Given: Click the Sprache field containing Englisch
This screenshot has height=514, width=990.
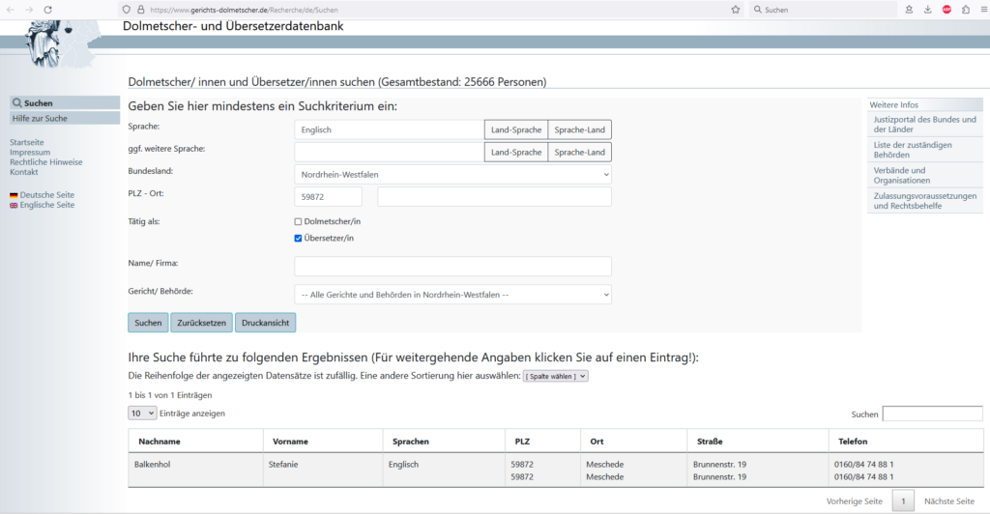Looking at the screenshot, I should tap(389, 129).
